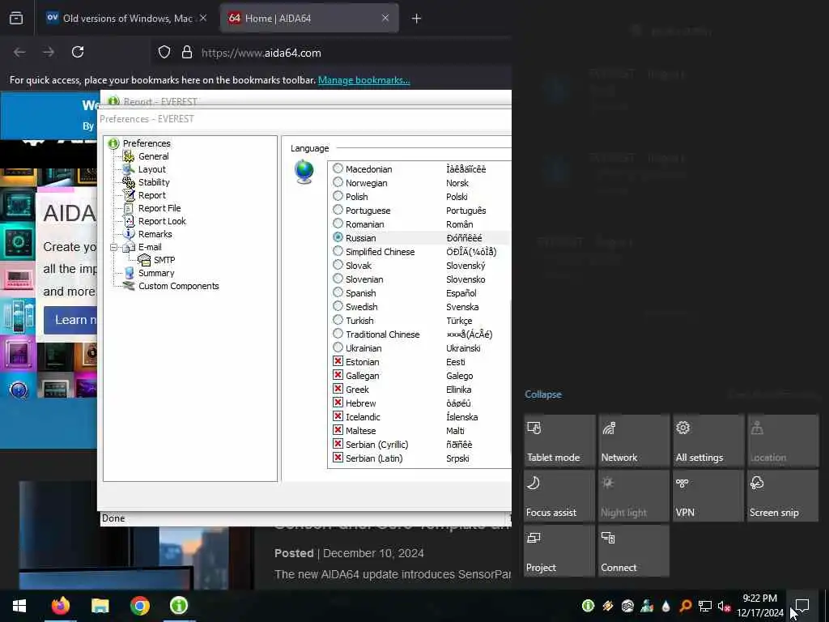Click the Traditional Chinese language row
This screenshot has height=622, width=829.
pyautogui.click(x=419, y=334)
